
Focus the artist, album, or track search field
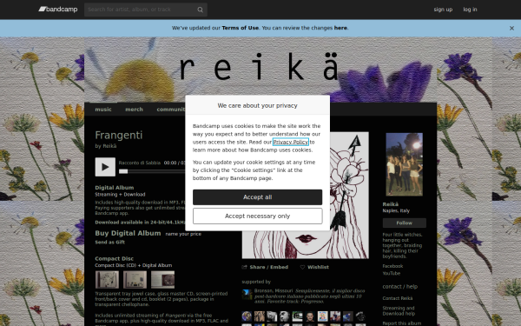pos(146,10)
